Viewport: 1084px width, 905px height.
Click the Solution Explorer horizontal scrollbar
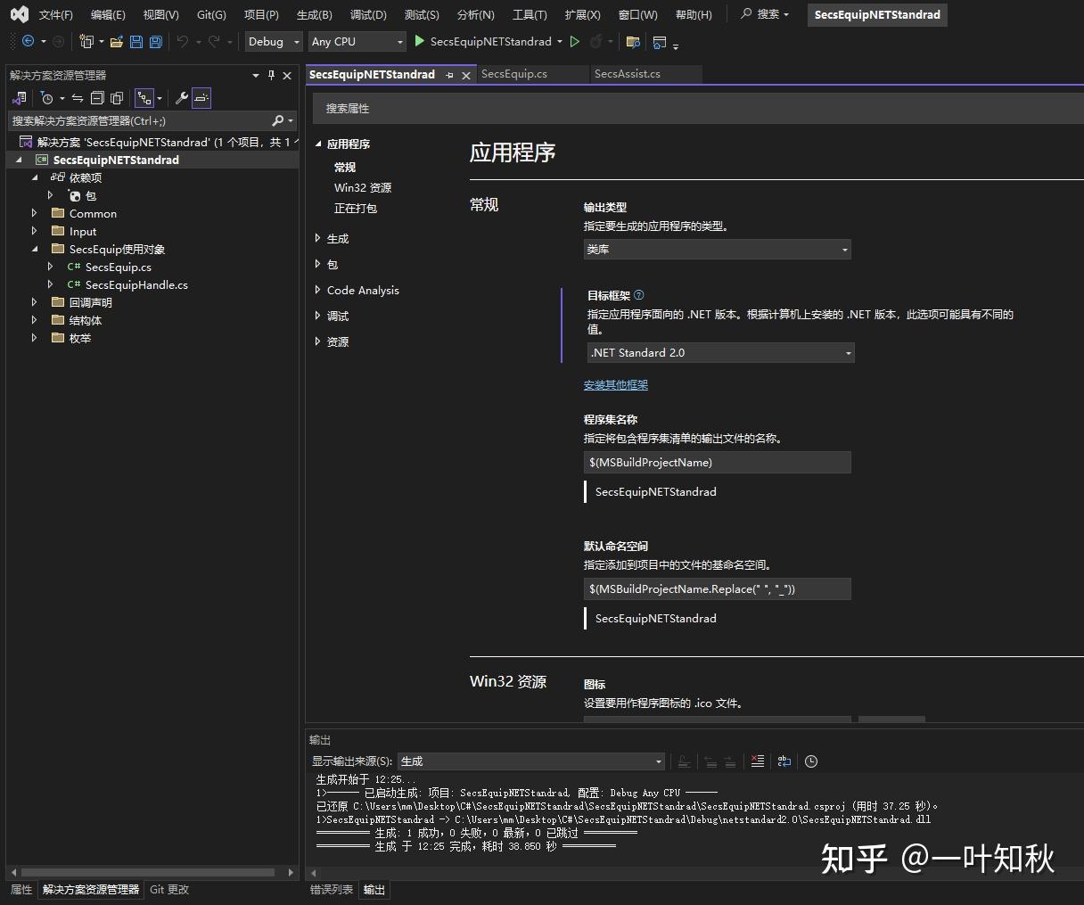click(x=148, y=872)
